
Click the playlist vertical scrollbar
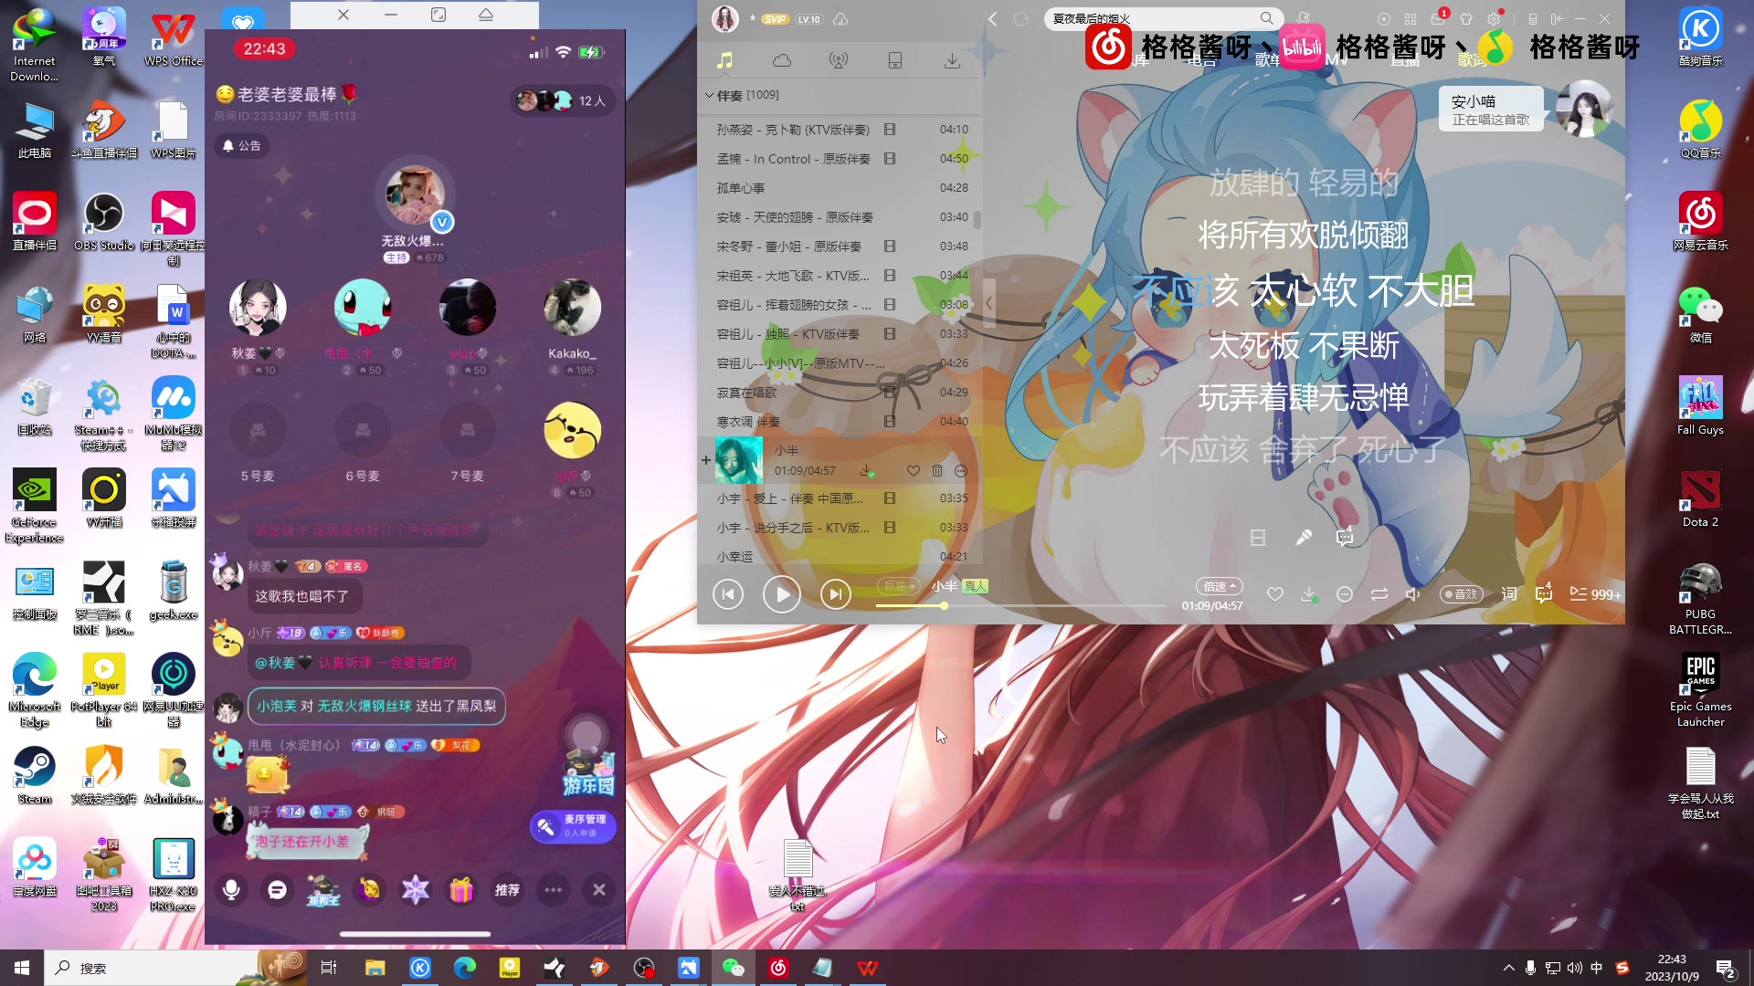point(977,220)
